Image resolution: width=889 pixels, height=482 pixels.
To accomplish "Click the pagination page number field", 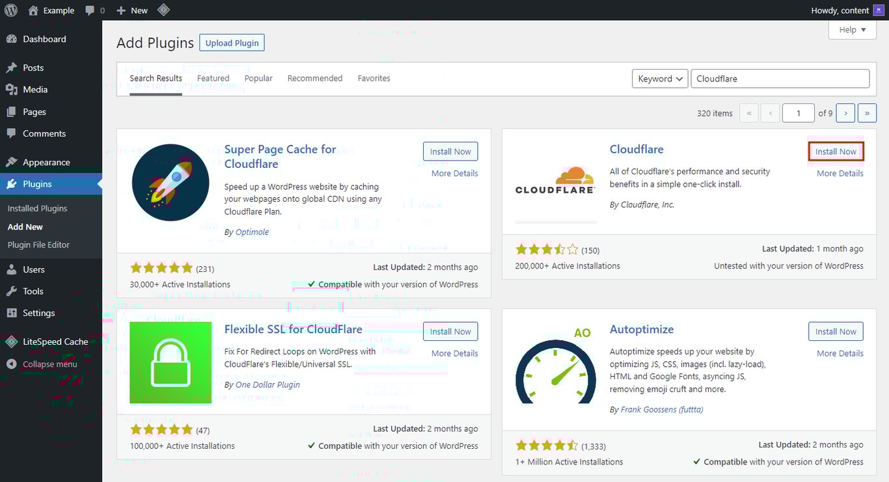I will tap(799, 113).
